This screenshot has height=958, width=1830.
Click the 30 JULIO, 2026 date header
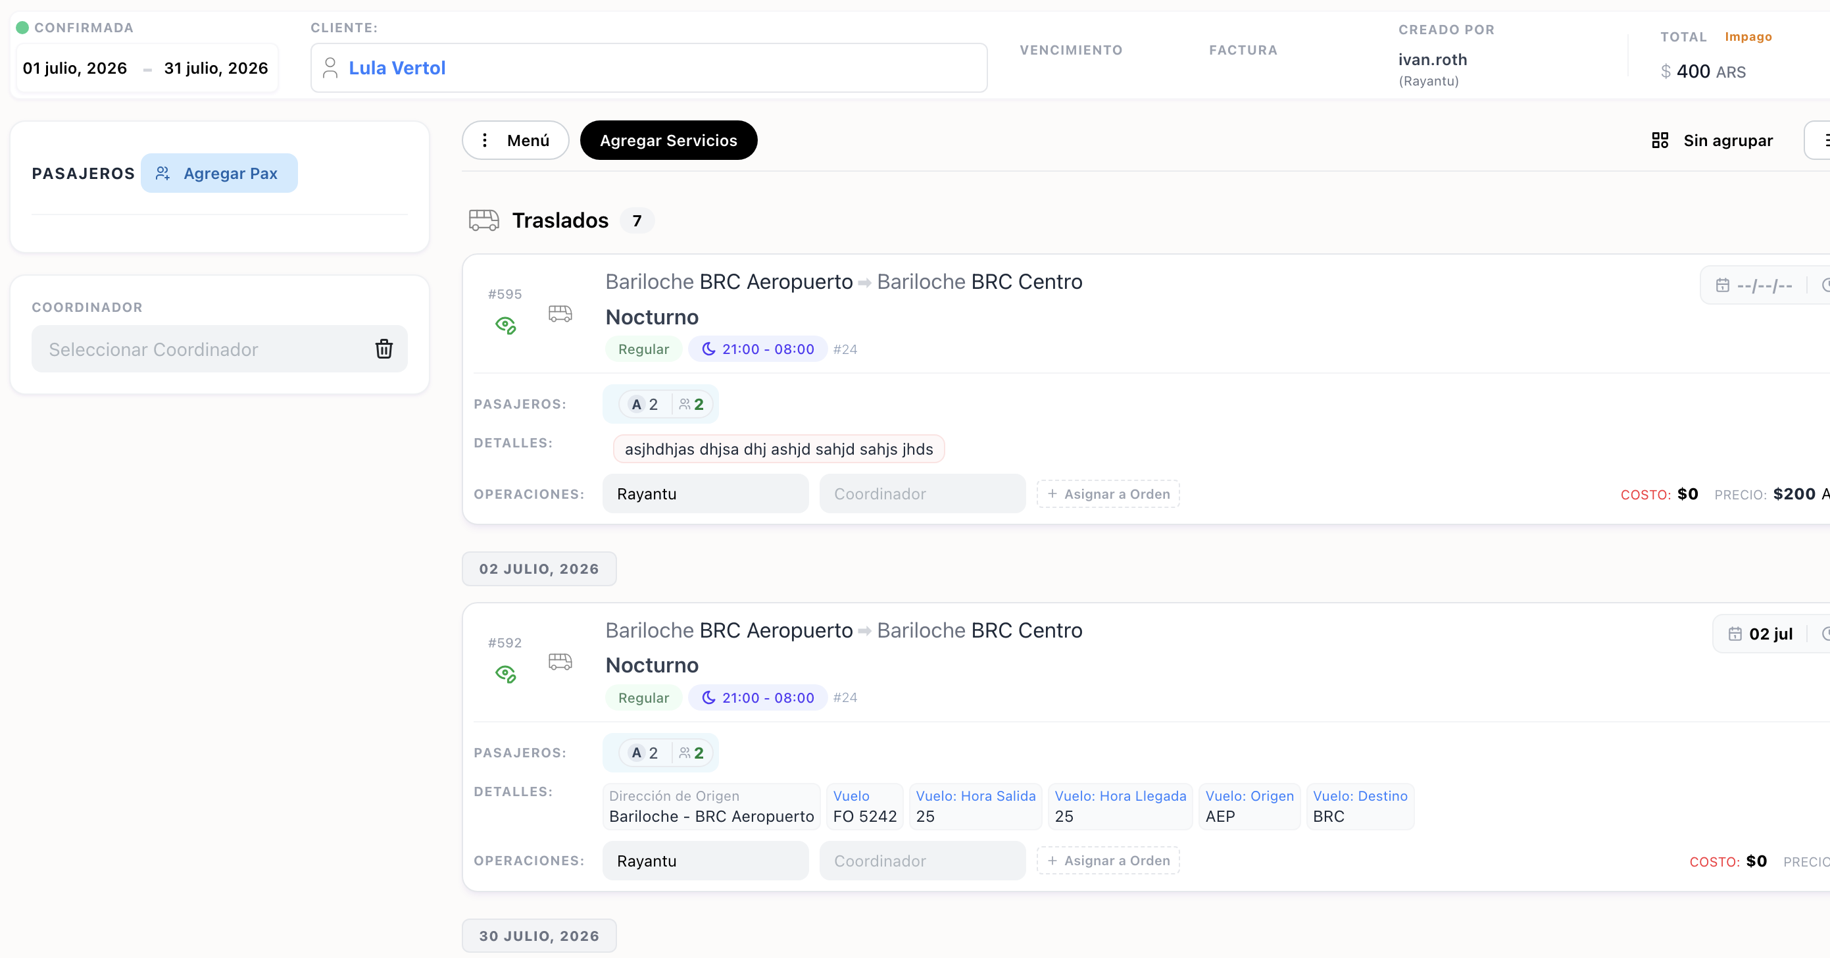click(x=539, y=936)
